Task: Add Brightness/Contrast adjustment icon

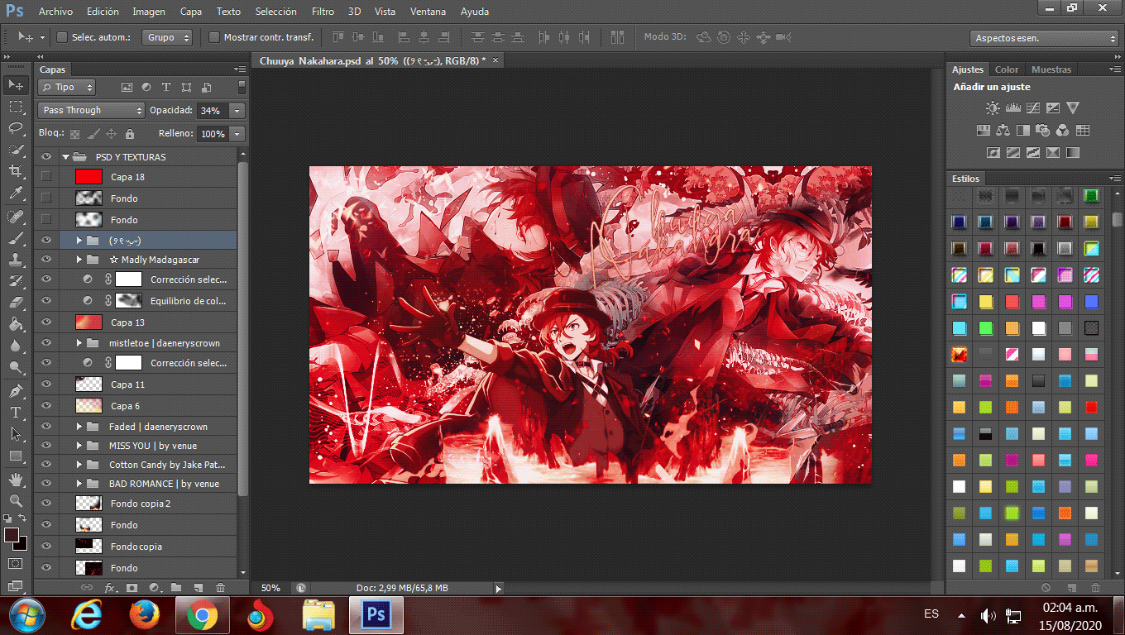Action: tap(993, 107)
